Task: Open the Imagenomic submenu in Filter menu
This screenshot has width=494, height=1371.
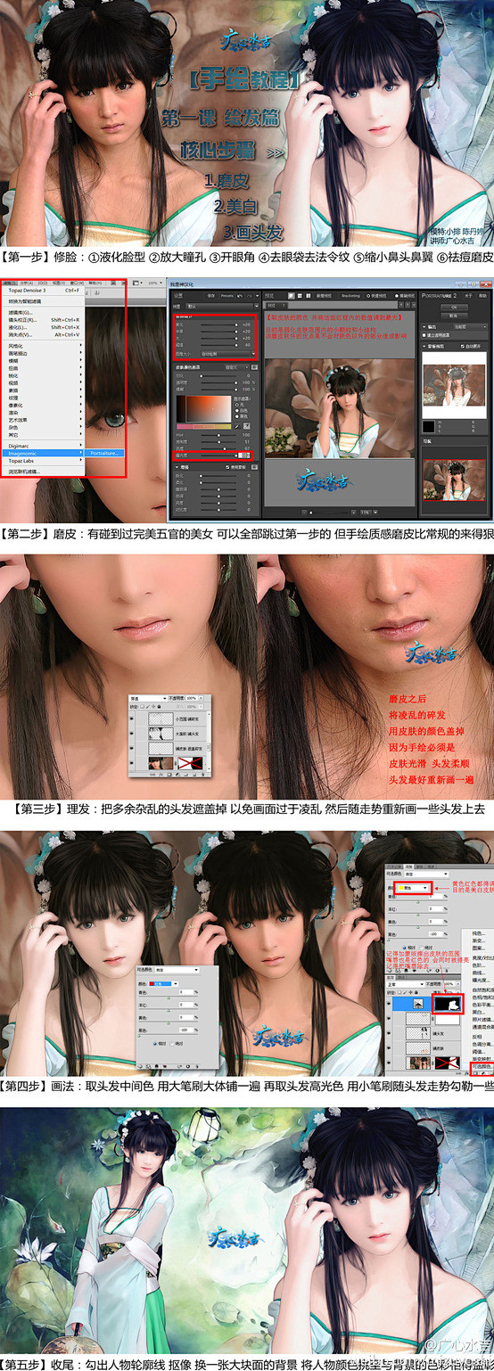Action: pos(42,453)
